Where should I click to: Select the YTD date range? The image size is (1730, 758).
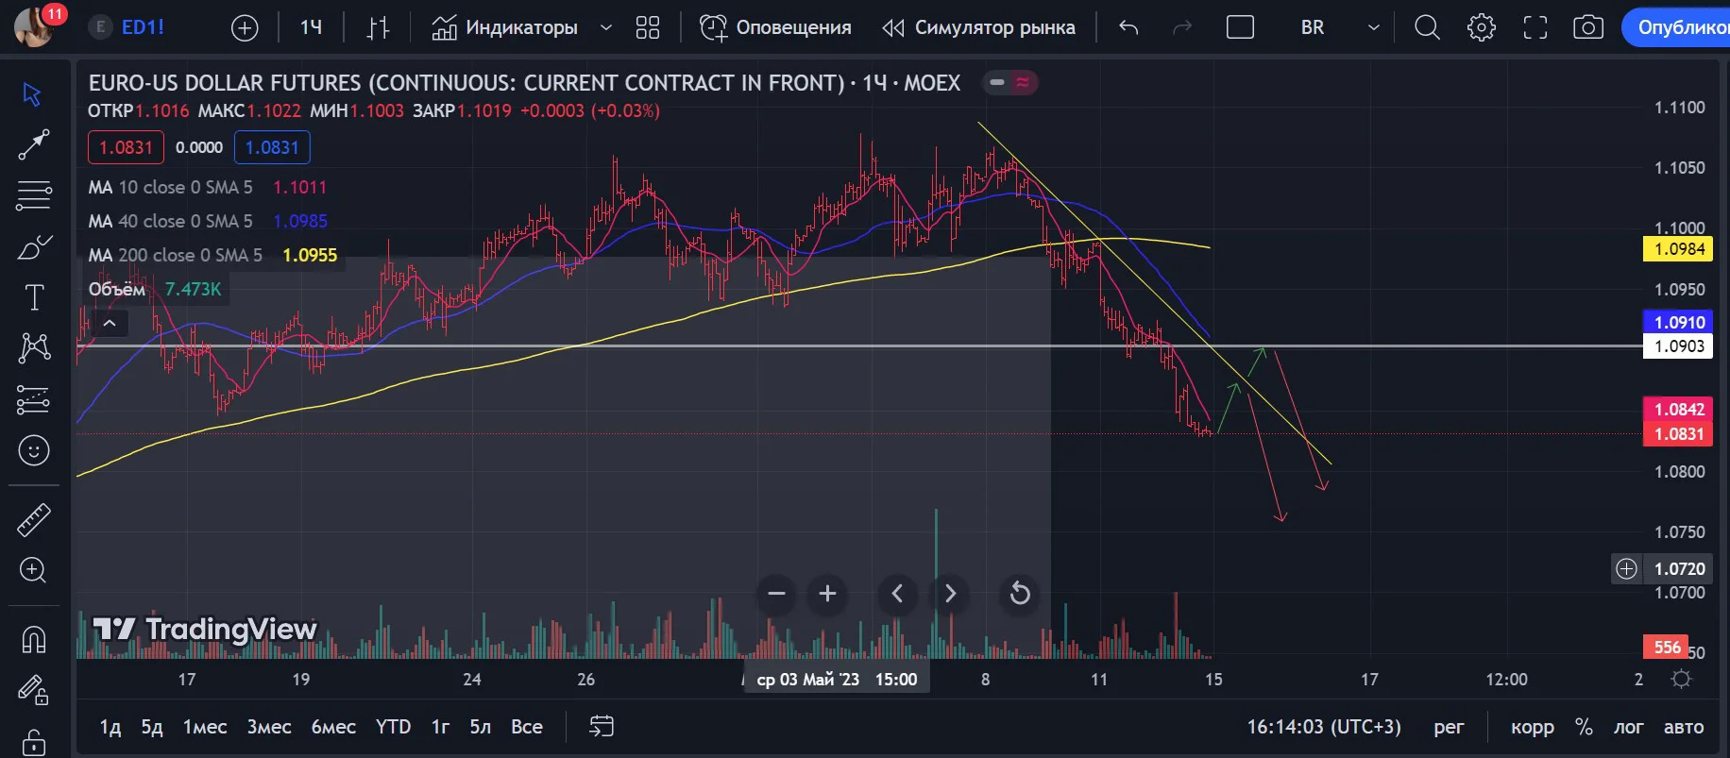pyautogui.click(x=393, y=727)
